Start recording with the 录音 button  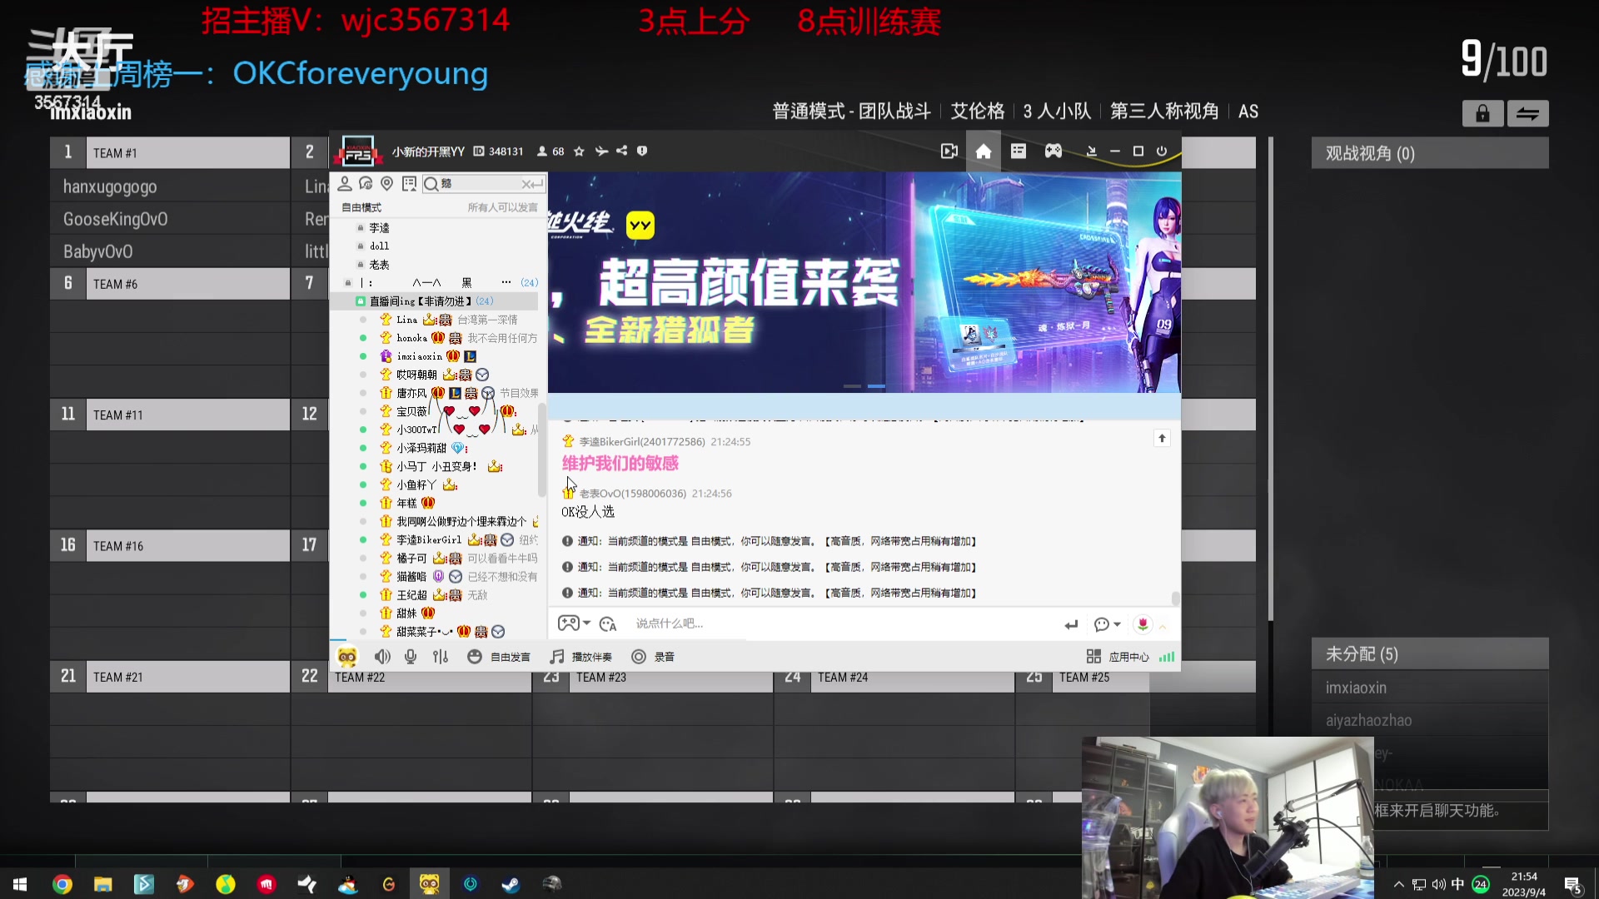(x=653, y=657)
